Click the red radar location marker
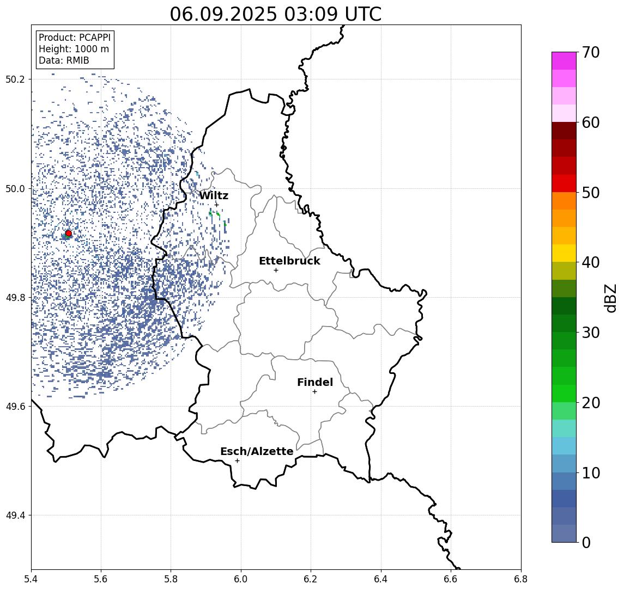Viewport: 624px width, 590px height. click(69, 233)
